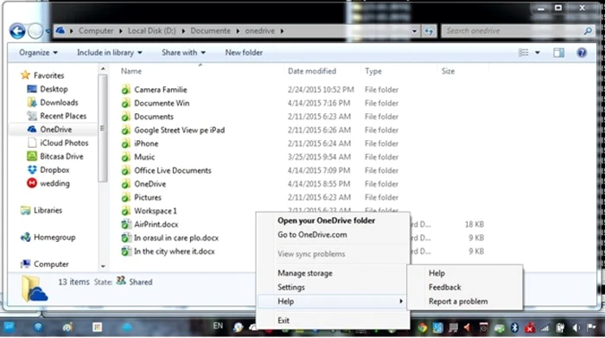Open Dropbox in Favorites
Screen dimensions: 605x338
click(54, 170)
